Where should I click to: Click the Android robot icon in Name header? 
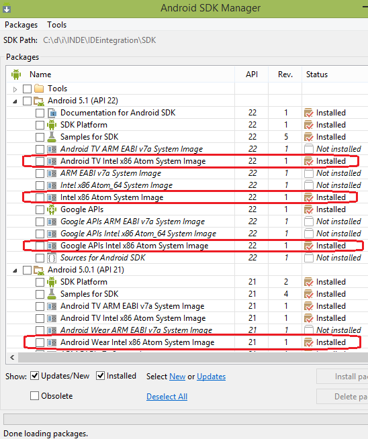pos(16,75)
